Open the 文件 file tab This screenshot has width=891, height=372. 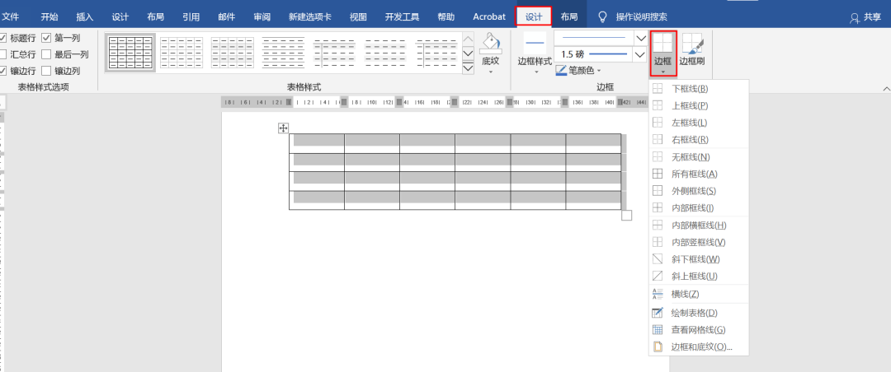pyautogui.click(x=10, y=17)
